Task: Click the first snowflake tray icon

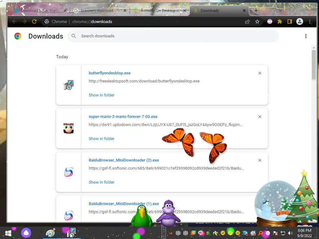Action: click(178, 233)
